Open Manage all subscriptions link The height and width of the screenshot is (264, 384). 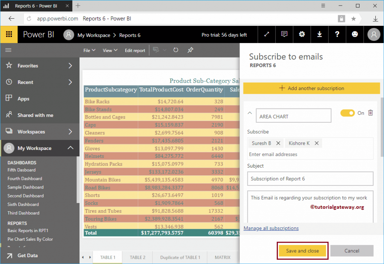point(271,228)
